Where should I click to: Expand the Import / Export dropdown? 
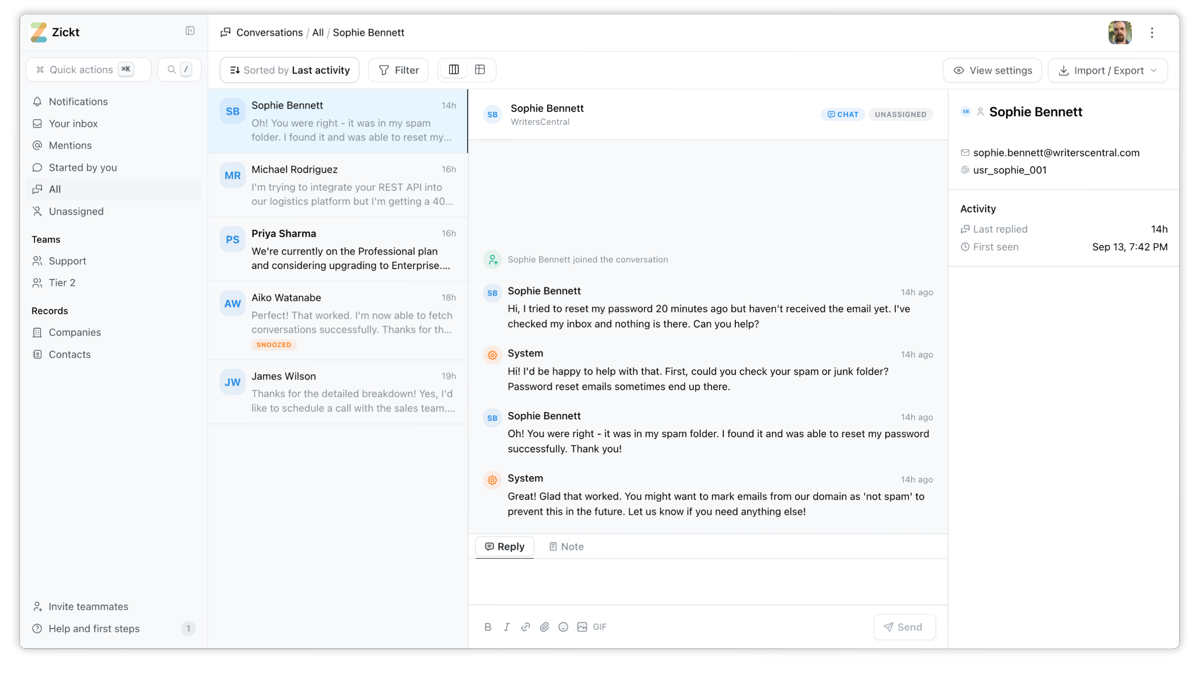coord(1107,71)
